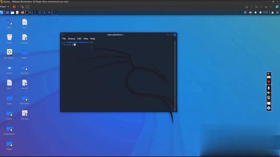The image size is (280, 157).
Task: Click the terminal title bar text
Action: tap(115, 35)
